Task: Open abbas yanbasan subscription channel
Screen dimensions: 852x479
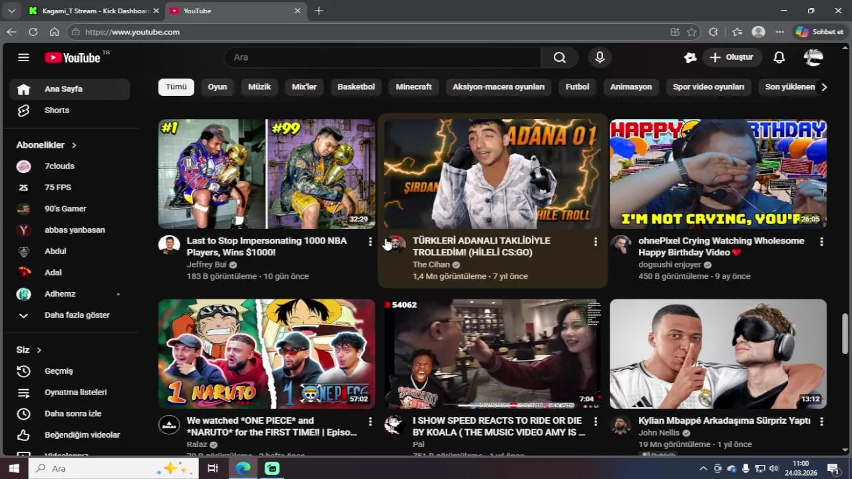Action: [x=69, y=230]
